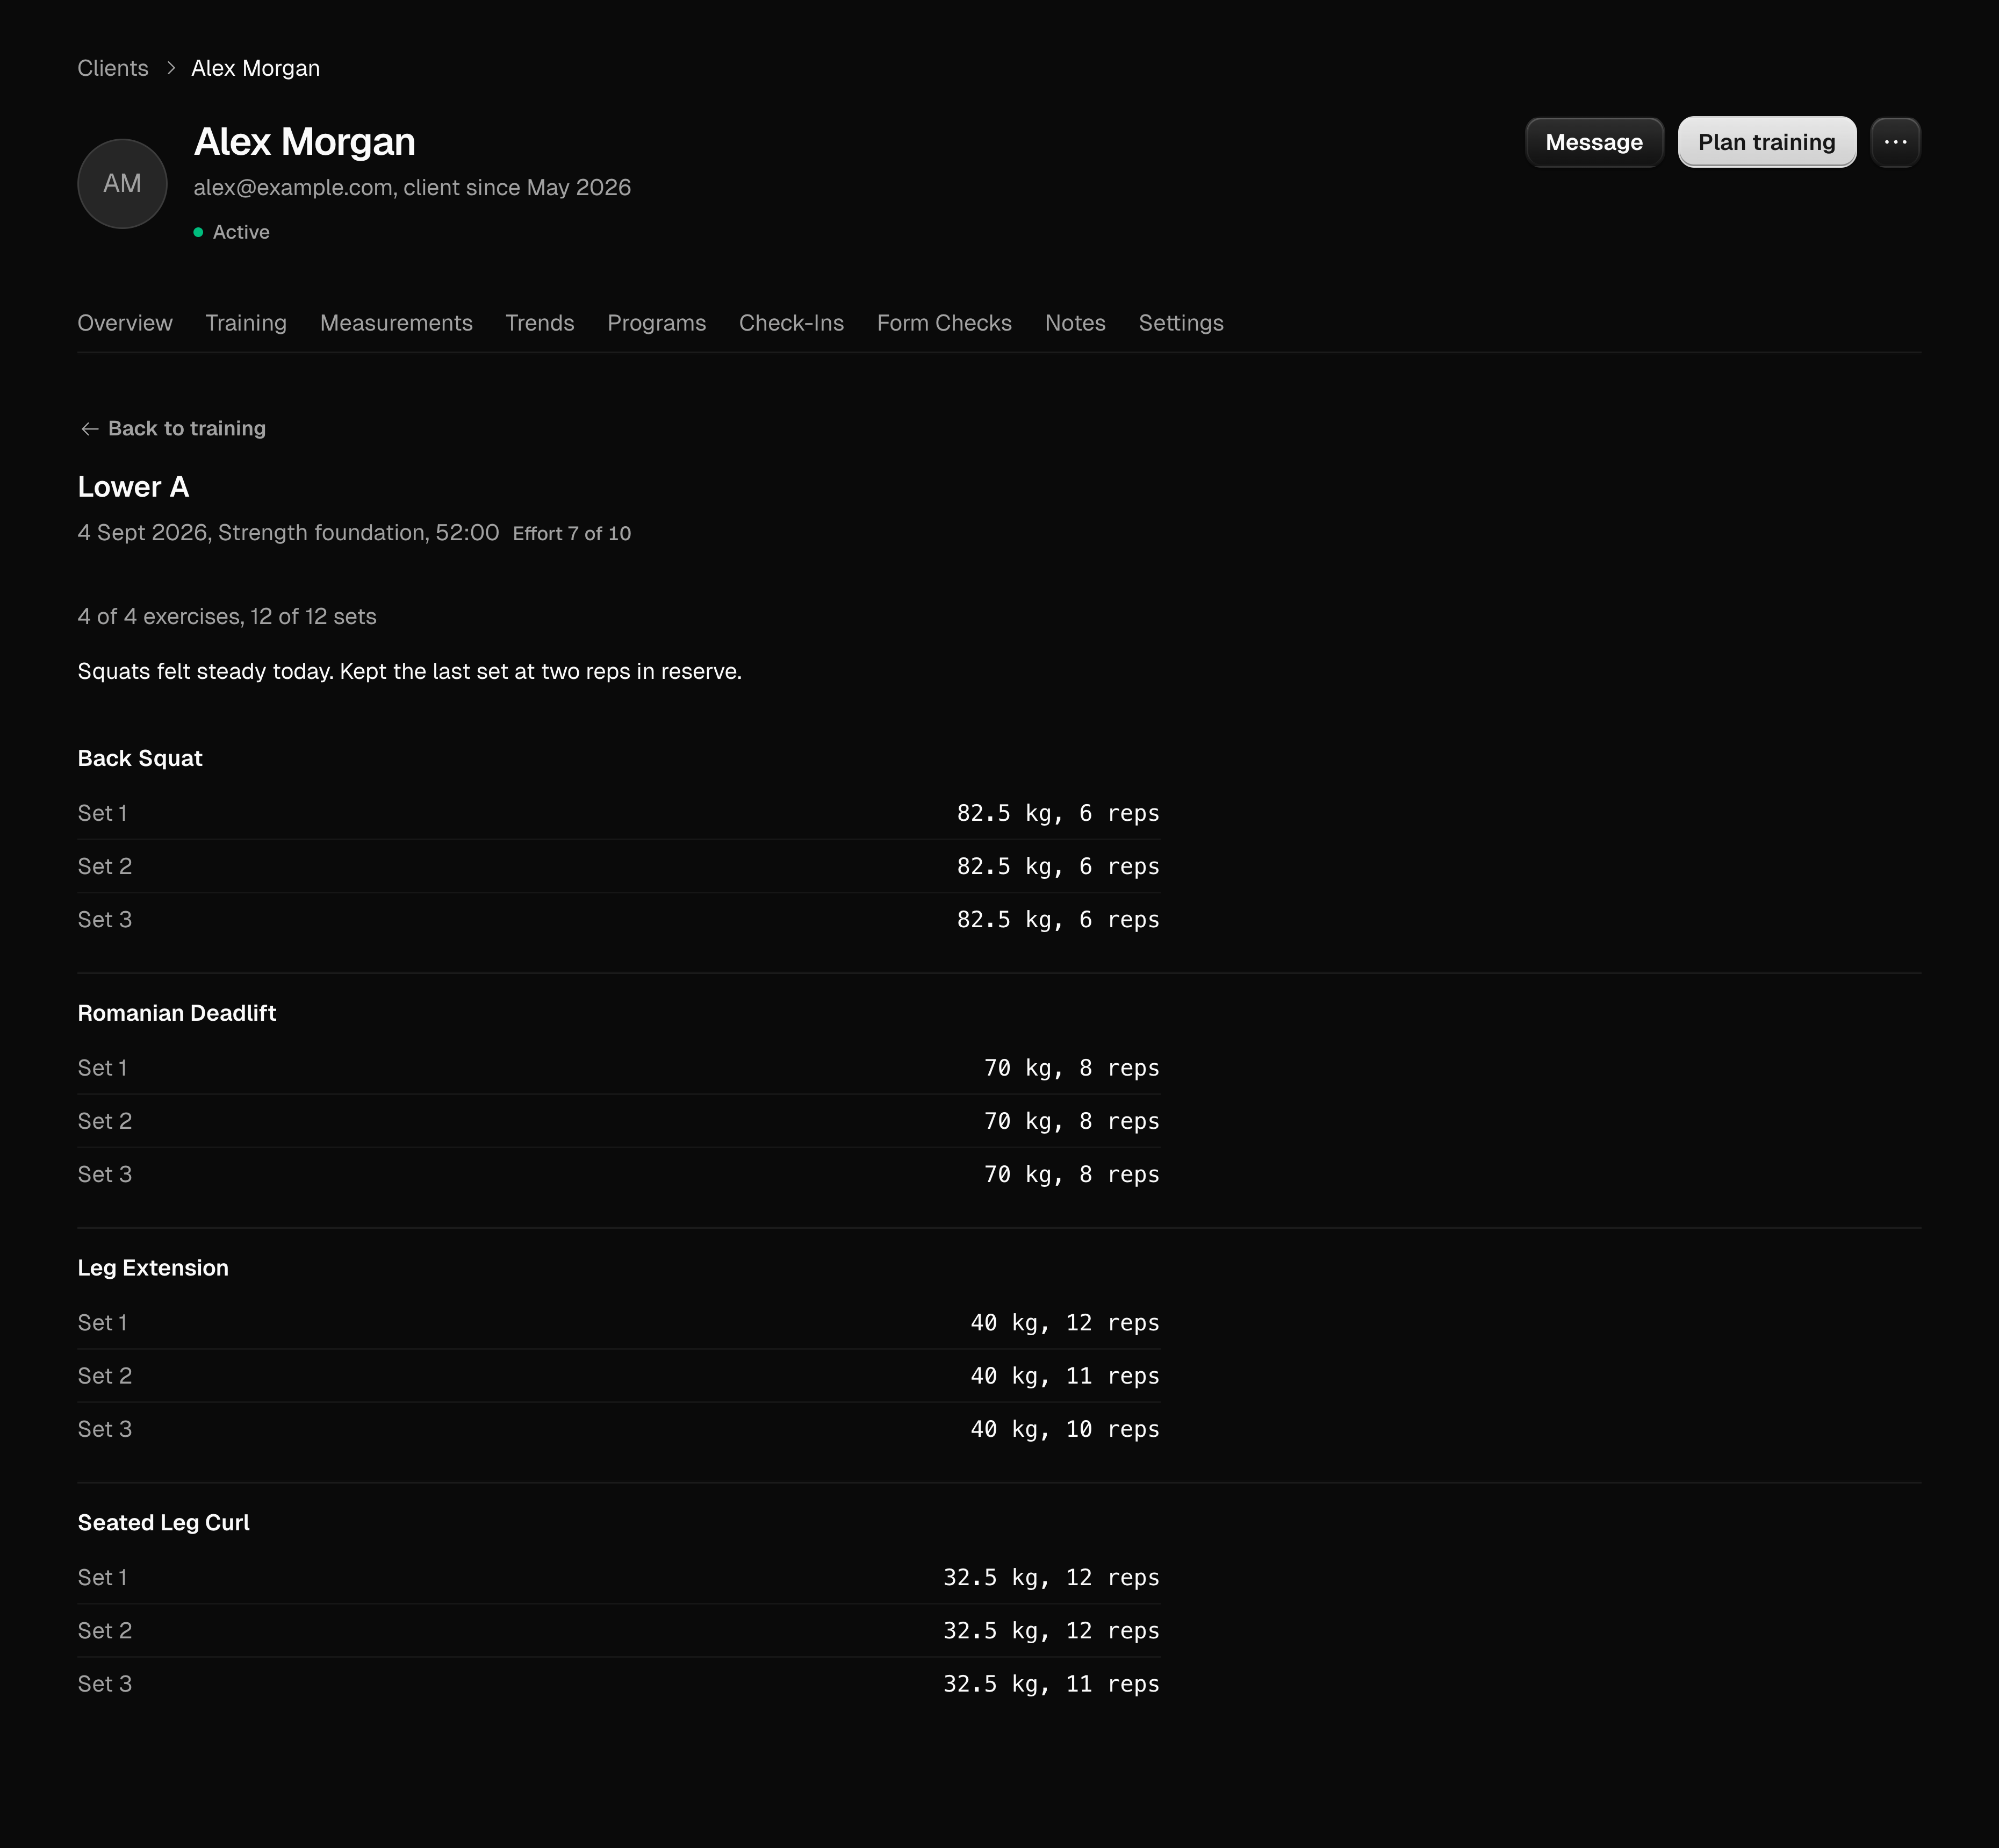Go to the Notes tab

tap(1075, 323)
